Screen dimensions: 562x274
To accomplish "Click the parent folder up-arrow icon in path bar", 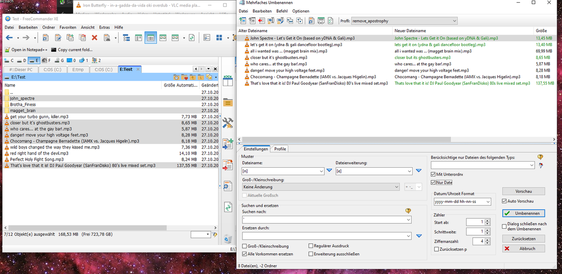I will 192,77.
